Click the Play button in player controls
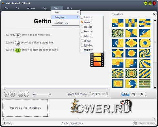The image size is (158, 127). pyautogui.click(x=6, y=94)
